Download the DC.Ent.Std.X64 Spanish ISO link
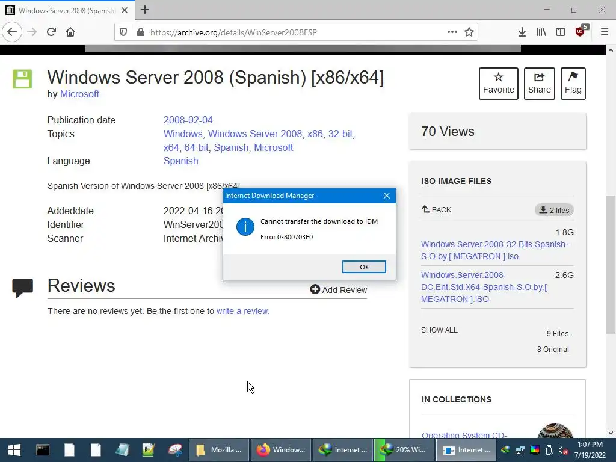The image size is (616, 462). (484, 287)
